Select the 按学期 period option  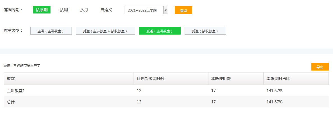(42, 10)
